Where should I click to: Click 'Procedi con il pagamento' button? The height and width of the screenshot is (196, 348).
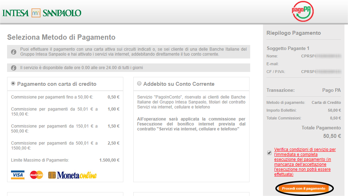(304, 189)
